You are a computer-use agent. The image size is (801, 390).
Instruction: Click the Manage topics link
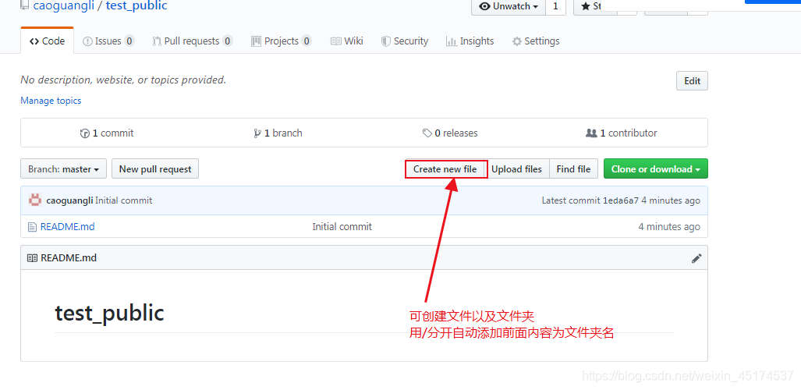click(x=51, y=101)
